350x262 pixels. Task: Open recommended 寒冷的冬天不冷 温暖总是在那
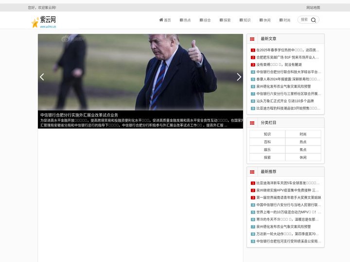pos(287,219)
